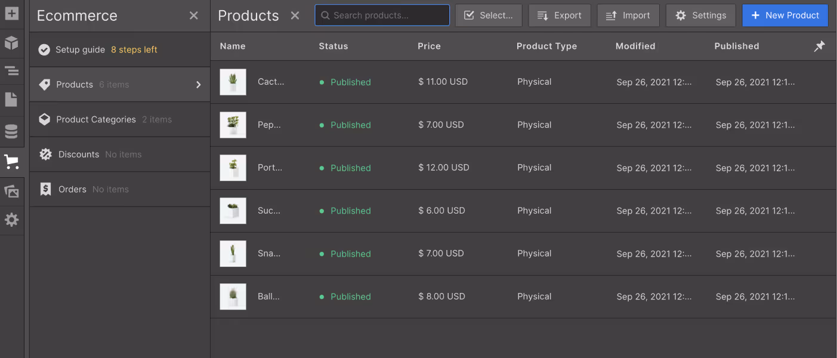Open the Export options
This screenshot has height=358, width=837.
click(560, 15)
